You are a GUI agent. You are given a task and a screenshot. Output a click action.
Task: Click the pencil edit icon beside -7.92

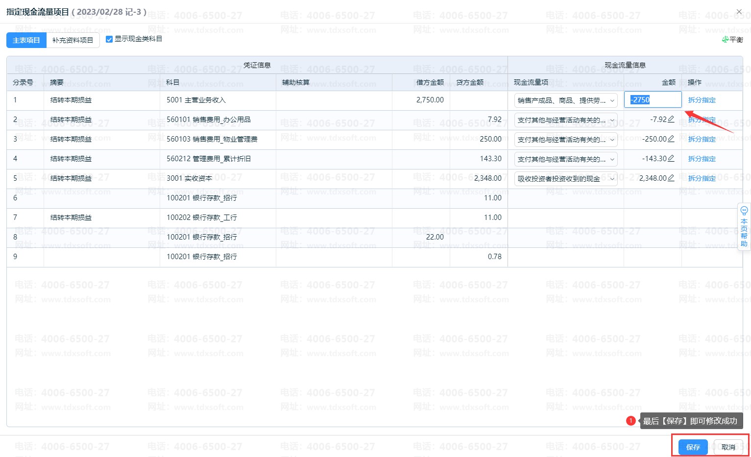tap(671, 119)
